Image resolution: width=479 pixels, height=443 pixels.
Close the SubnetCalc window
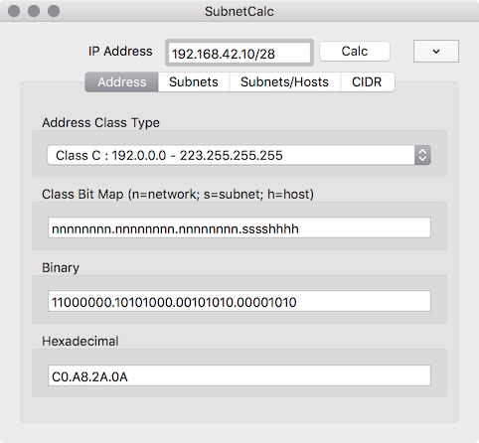point(14,11)
